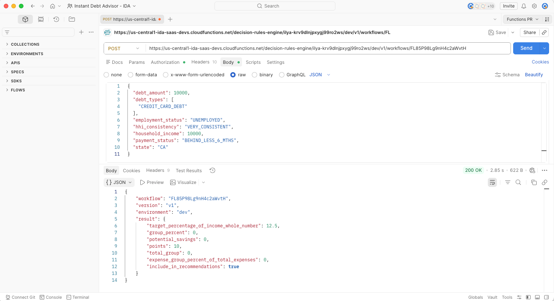Image resolution: width=554 pixels, height=301 pixels.
Task: Switch to the Params tab
Action: (137, 62)
